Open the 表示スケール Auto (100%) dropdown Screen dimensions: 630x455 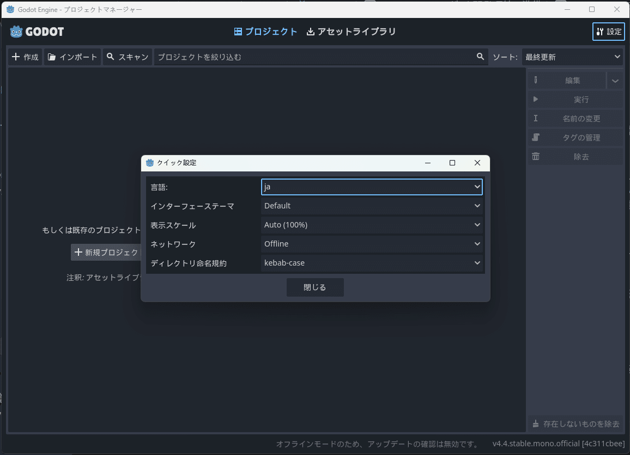coord(372,225)
